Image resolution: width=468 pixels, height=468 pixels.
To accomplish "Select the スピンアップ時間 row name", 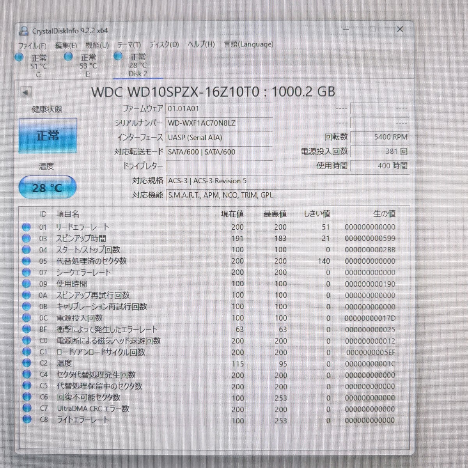I will tap(81, 238).
